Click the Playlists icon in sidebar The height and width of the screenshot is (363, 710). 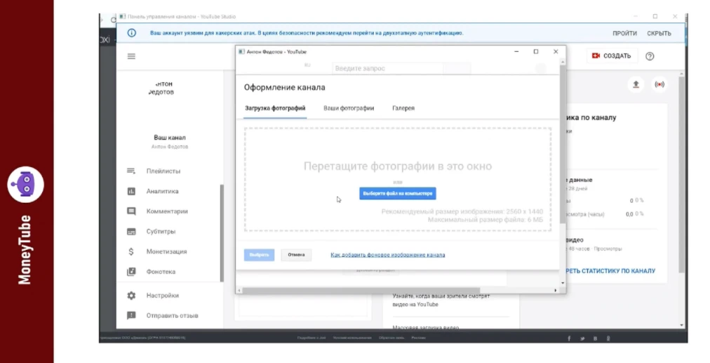[x=131, y=171]
